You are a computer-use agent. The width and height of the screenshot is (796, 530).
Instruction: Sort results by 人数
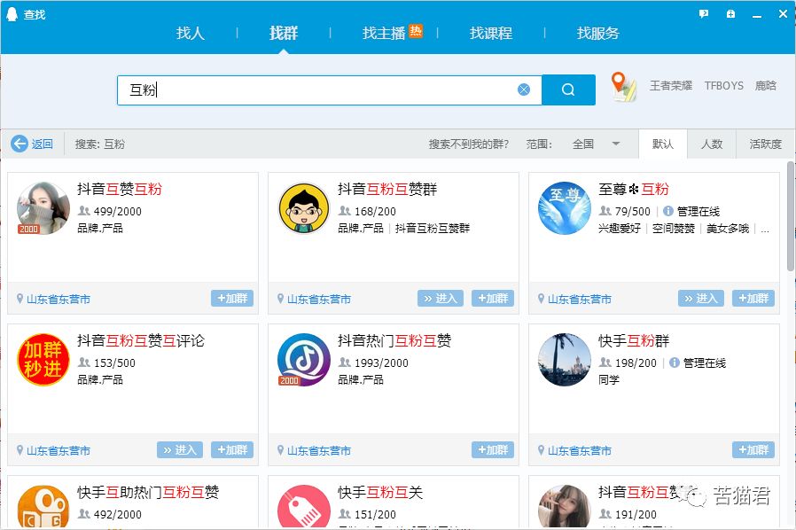coord(713,144)
